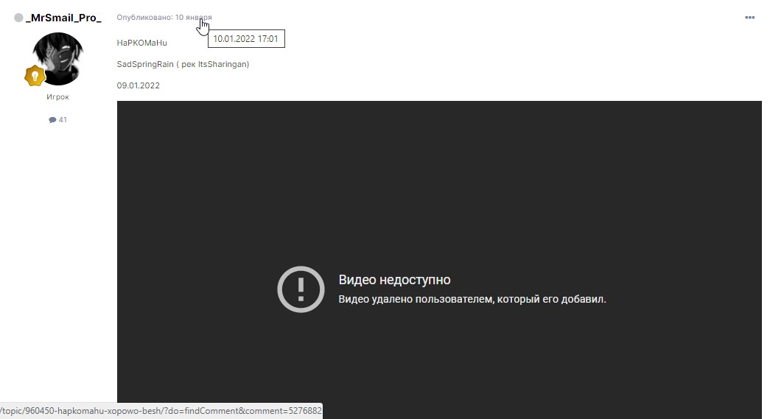Click the 10.01.2022 17:01 tooltip
This screenshot has width=770, height=419.
coord(246,39)
